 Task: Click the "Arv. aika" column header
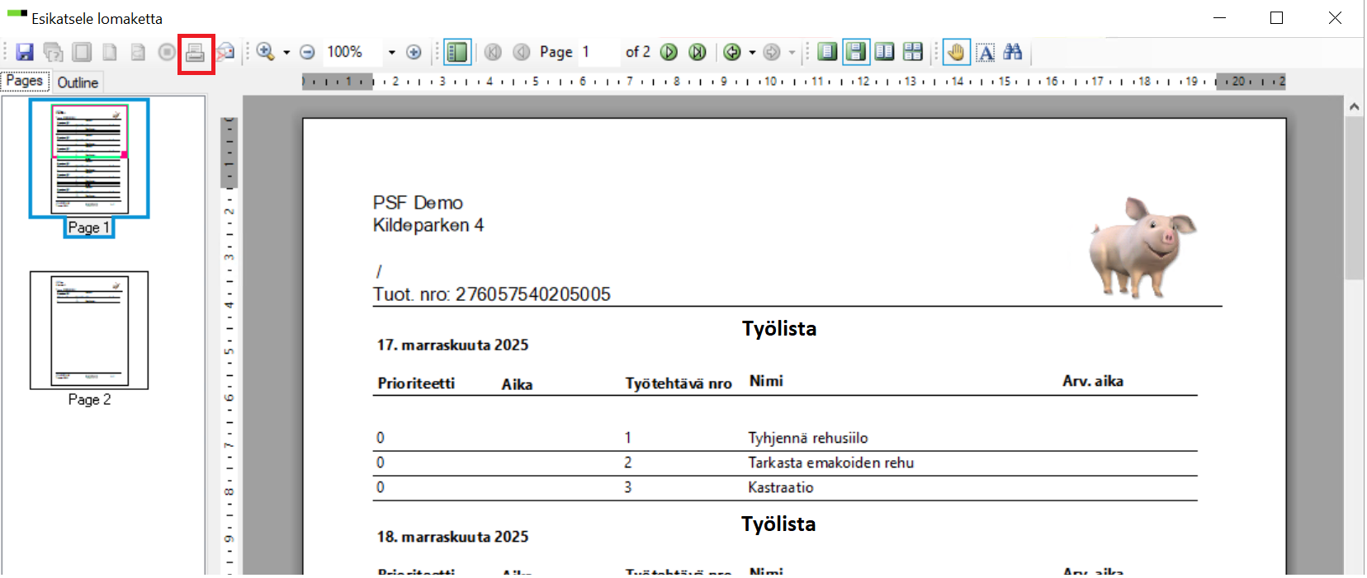coord(1093,381)
